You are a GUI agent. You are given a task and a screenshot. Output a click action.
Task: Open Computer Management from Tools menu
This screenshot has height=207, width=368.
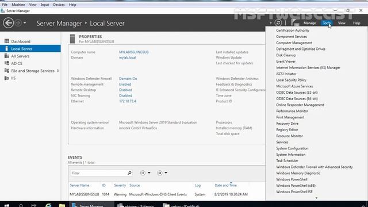294,43
